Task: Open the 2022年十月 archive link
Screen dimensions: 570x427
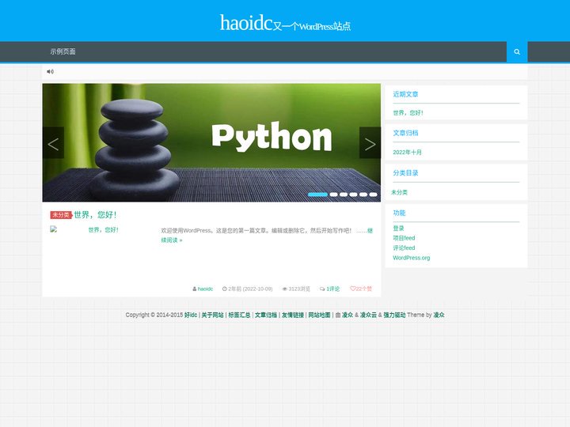Action: click(x=407, y=152)
